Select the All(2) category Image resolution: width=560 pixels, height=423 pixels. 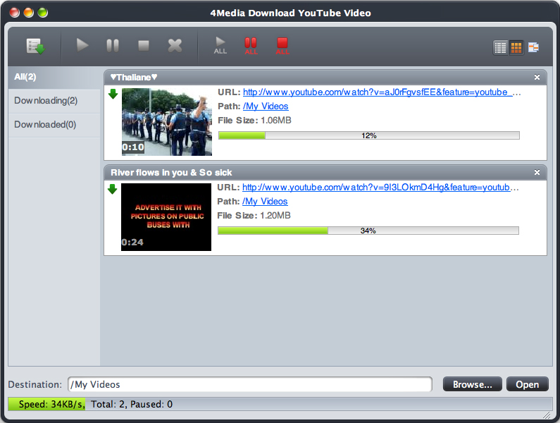click(54, 78)
